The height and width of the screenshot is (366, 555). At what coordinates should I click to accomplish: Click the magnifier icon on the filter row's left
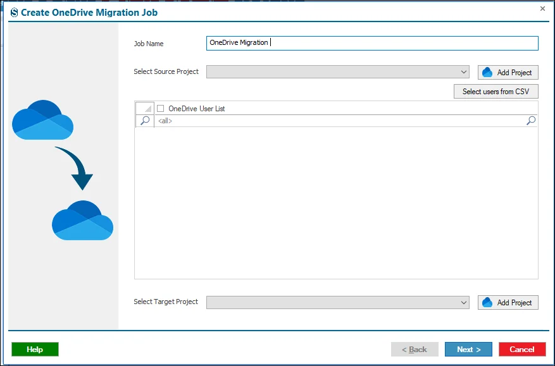(x=145, y=121)
